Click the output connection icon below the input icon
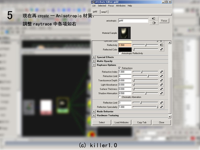The height and width of the screenshot is (150, 200). (x=154, y=23)
